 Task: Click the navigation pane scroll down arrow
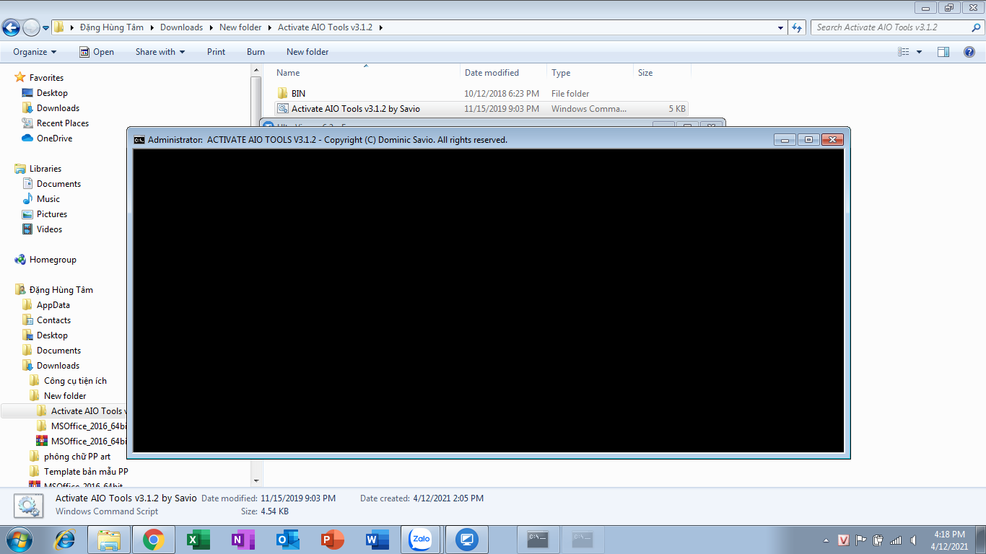256,480
